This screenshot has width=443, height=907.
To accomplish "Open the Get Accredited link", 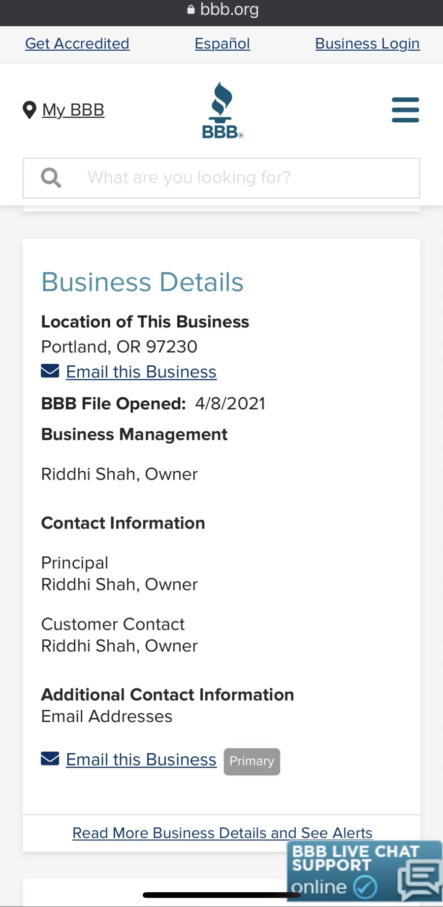I will (x=77, y=43).
